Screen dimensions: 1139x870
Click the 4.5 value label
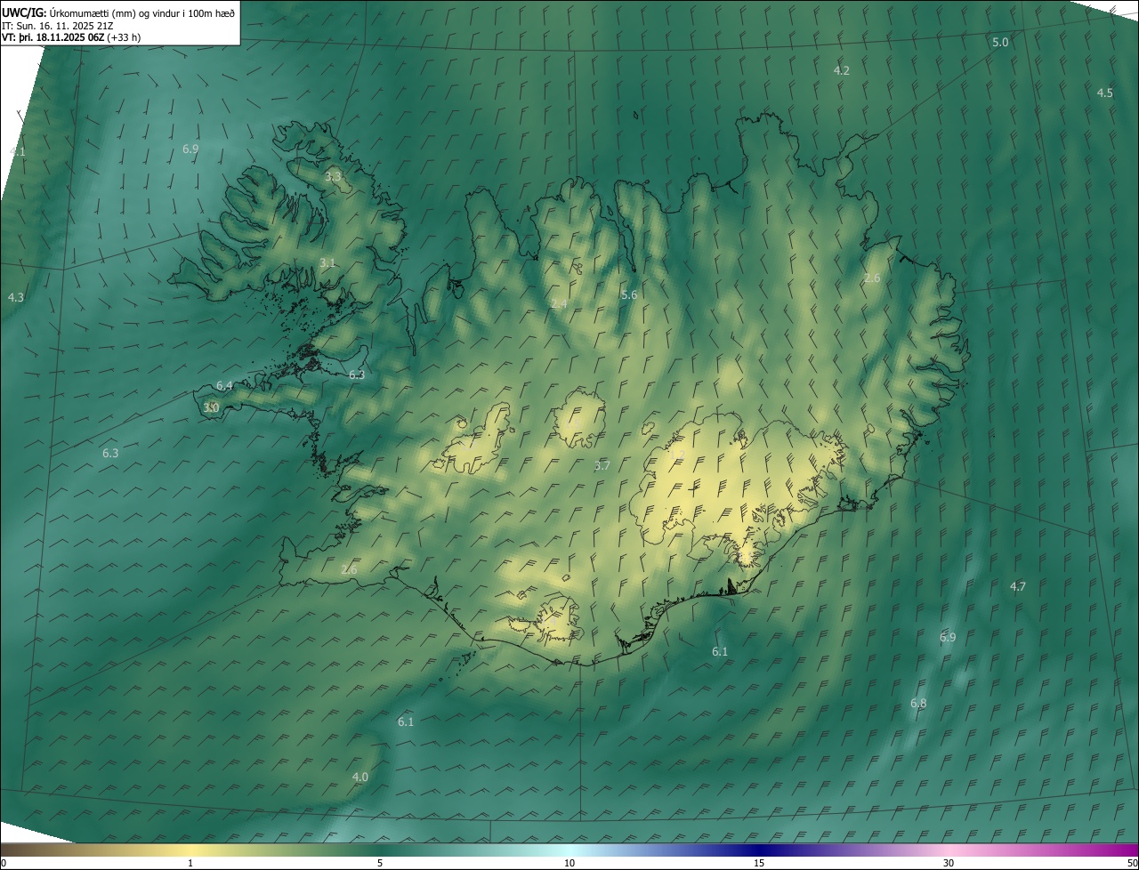1104,93
